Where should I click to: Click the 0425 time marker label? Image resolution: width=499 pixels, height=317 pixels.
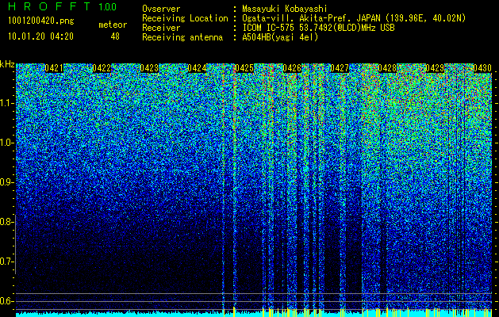[244, 68]
